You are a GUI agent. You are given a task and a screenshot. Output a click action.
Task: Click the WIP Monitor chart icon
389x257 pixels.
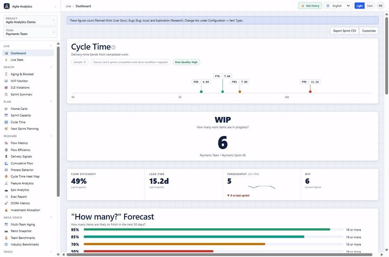tap(6, 81)
